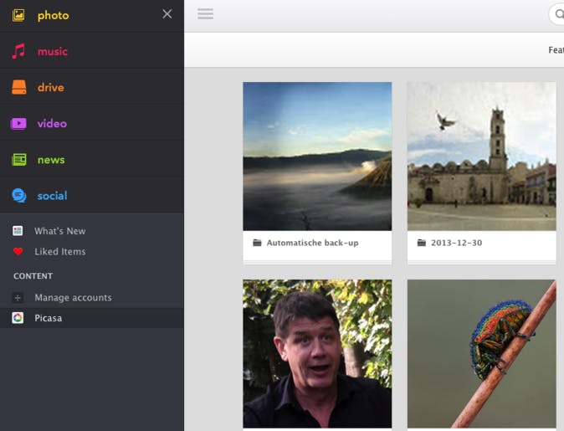The height and width of the screenshot is (431, 564).
Task: Open Liked Items link
Action: (x=60, y=251)
